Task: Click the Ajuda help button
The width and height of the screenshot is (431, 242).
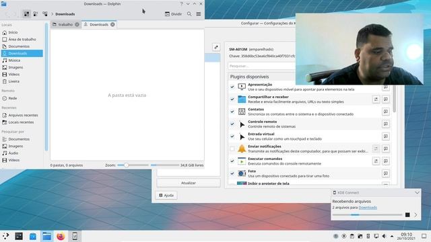Action: click(166, 196)
